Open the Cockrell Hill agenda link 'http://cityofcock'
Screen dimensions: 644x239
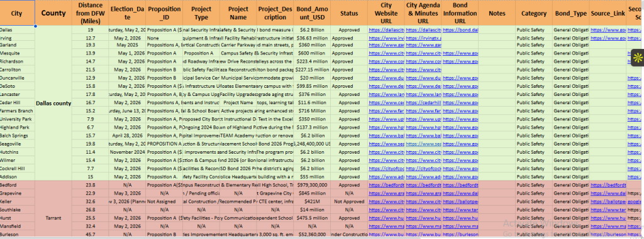pos(423,169)
